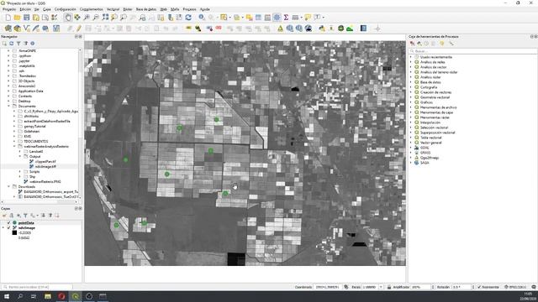Select the pointData layer name
The height and width of the screenshot is (302, 538).
pyautogui.click(x=26, y=223)
